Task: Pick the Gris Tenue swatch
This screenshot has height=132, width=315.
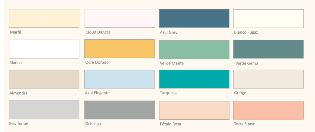Action: pos(44,110)
